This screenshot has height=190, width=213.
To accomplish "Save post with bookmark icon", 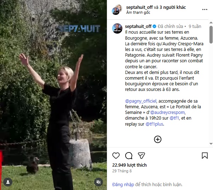I will pos(205,156).
